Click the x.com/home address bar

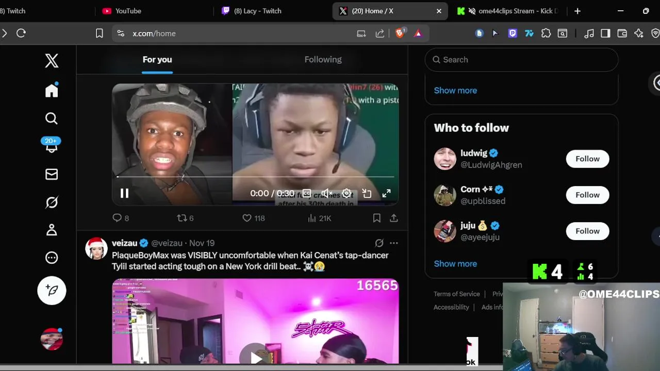click(154, 33)
